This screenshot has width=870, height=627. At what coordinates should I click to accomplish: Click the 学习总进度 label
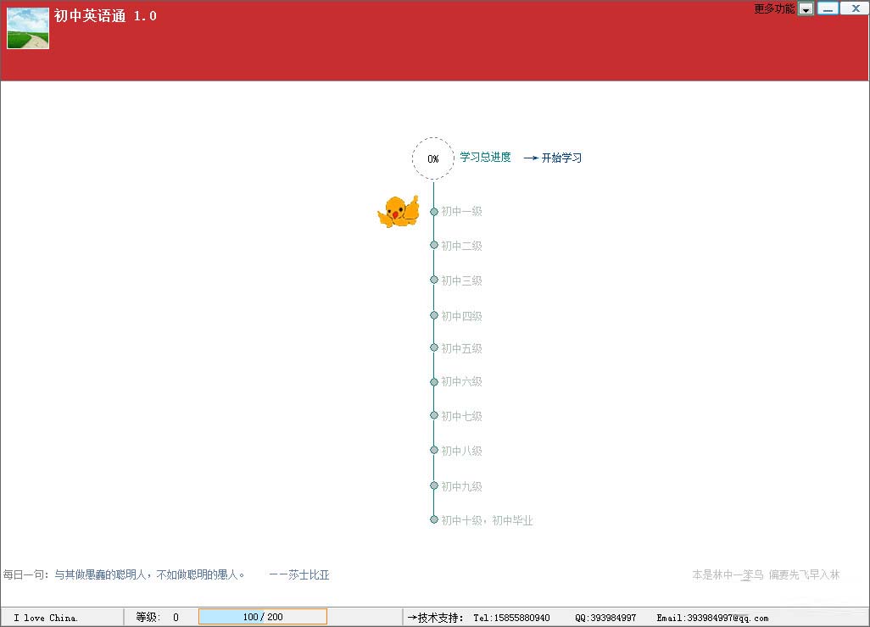486,157
